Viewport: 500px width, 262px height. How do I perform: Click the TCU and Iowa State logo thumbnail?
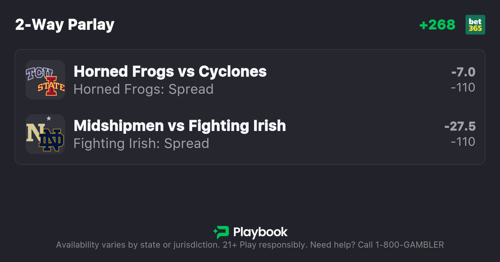(x=45, y=80)
